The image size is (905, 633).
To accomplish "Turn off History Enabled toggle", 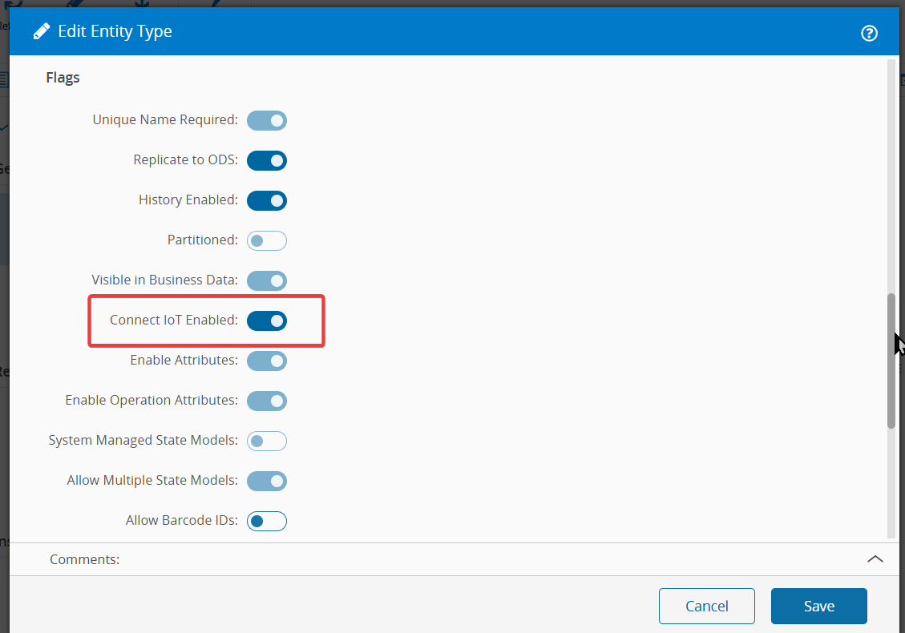I will [267, 201].
